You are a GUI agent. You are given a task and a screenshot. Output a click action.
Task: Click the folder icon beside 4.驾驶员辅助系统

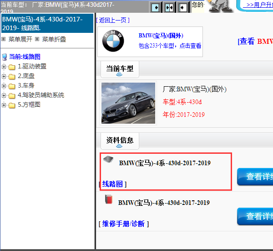click(12, 95)
